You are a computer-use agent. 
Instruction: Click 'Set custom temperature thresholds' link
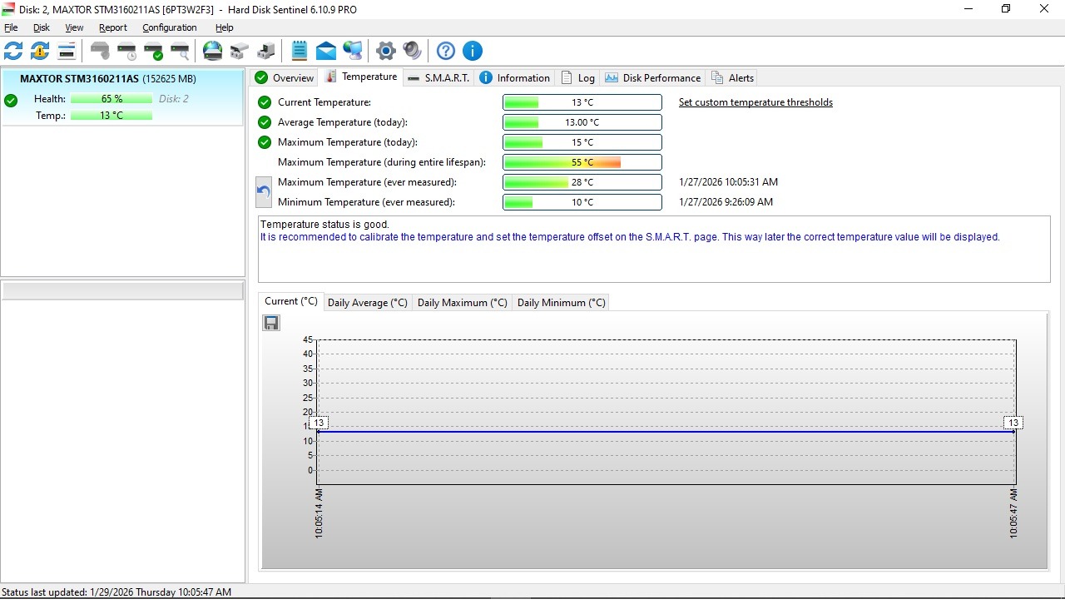pyautogui.click(x=755, y=102)
